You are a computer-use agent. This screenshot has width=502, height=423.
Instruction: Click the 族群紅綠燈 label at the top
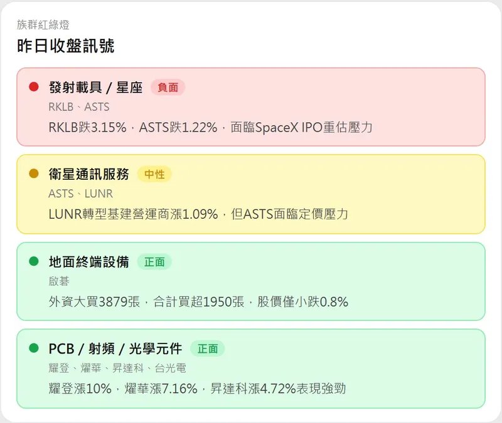tap(43, 25)
